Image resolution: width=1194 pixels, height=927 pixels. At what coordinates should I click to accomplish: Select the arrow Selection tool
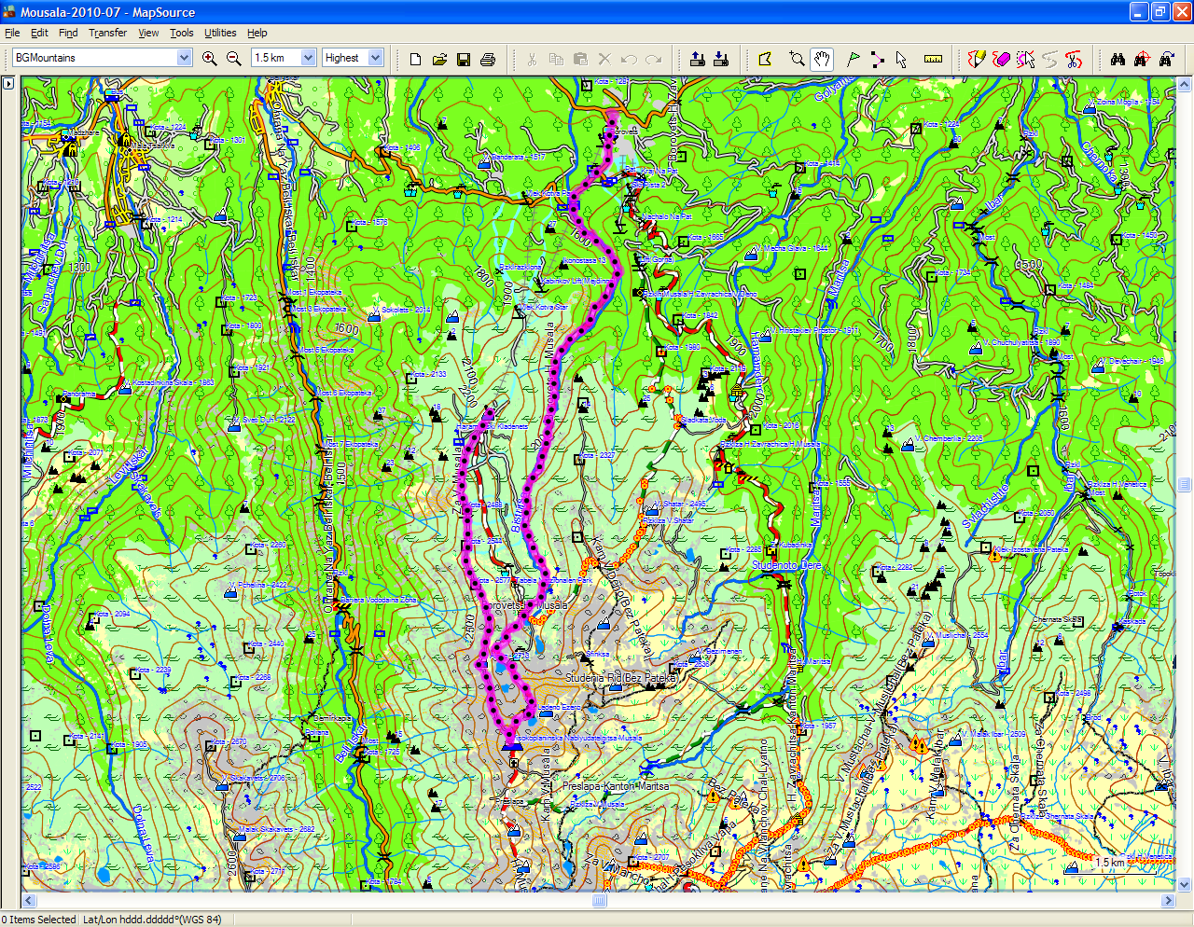pyautogui.click(x=901, y=59)
